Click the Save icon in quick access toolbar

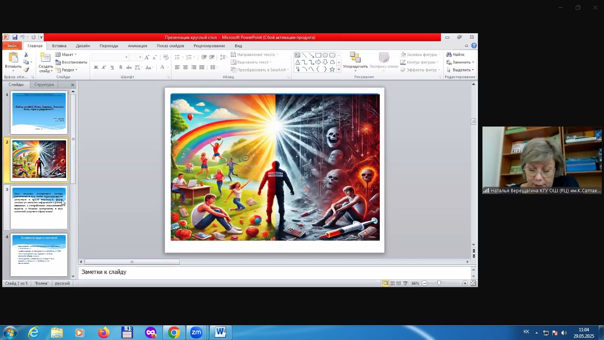point(15,37)
